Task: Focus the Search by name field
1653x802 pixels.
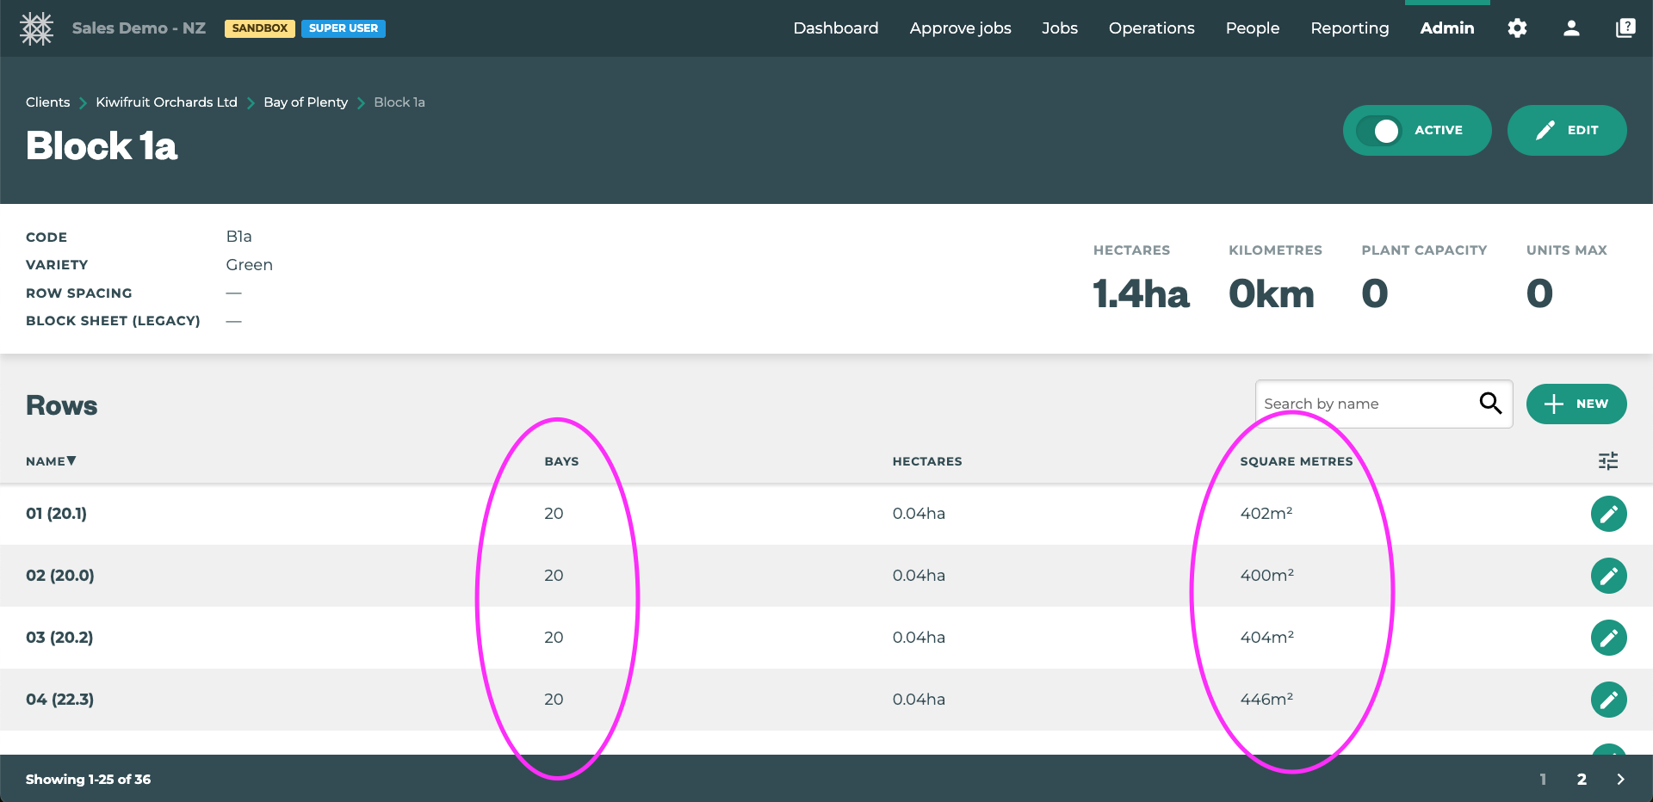Action: (1365, 404)
